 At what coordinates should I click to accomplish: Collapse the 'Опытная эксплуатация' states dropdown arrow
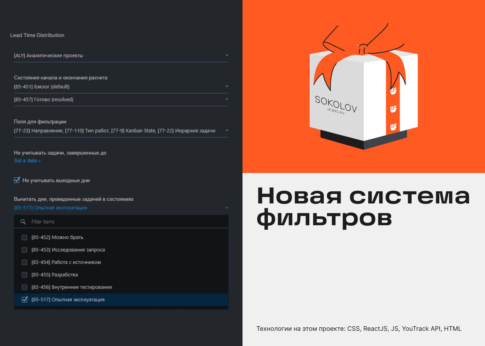(227, 208)
